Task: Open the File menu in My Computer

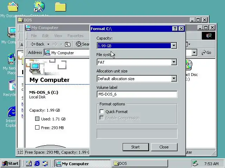Action: click(34, 36)
